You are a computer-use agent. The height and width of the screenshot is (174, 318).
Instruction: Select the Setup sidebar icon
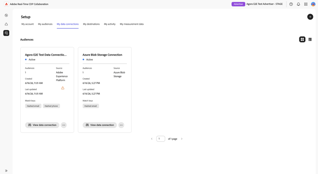(x=6, y=33)
